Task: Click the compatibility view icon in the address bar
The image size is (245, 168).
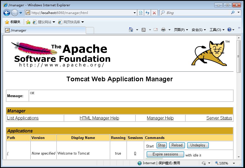Action: [141, 13]
